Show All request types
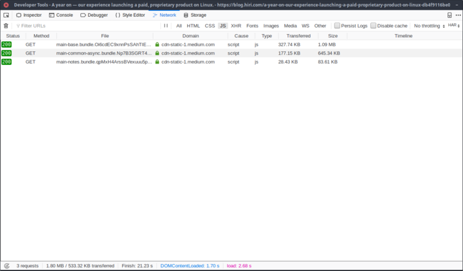The height and width of the screenshot is (271, 463). (179, 26)
